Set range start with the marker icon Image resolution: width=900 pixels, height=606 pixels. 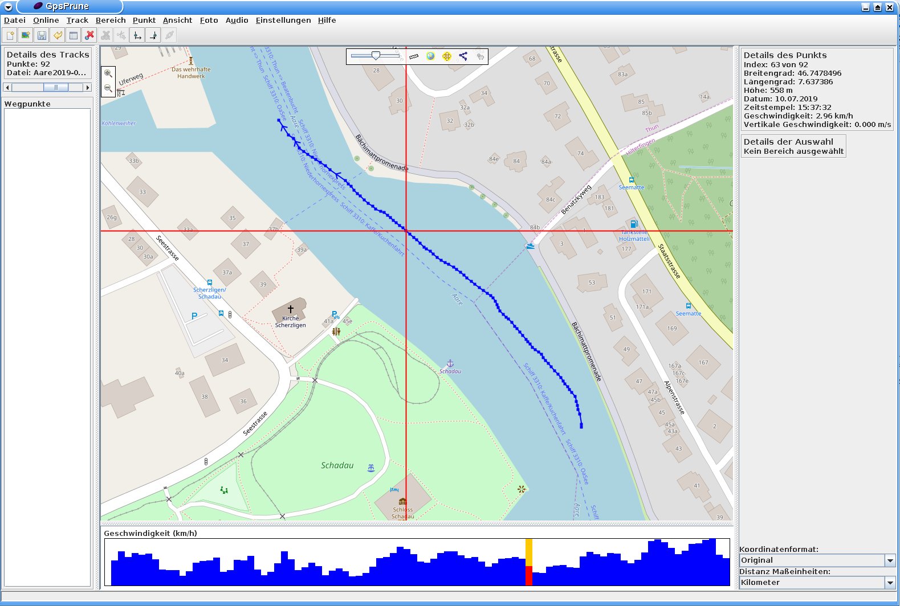pos(137,35)
